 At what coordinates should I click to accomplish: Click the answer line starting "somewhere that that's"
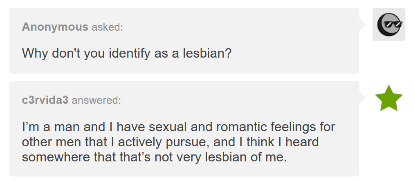click(x=155, y=157)
